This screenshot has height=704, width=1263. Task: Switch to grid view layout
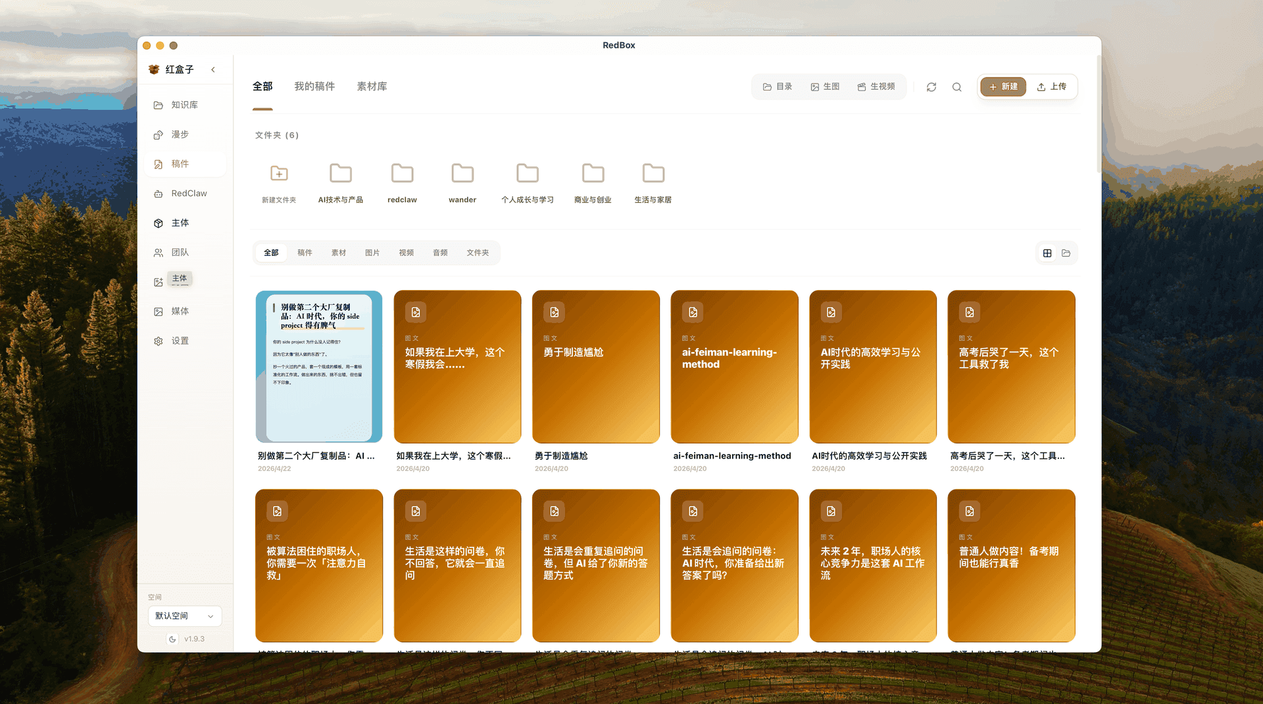[x=1047, y=253]
